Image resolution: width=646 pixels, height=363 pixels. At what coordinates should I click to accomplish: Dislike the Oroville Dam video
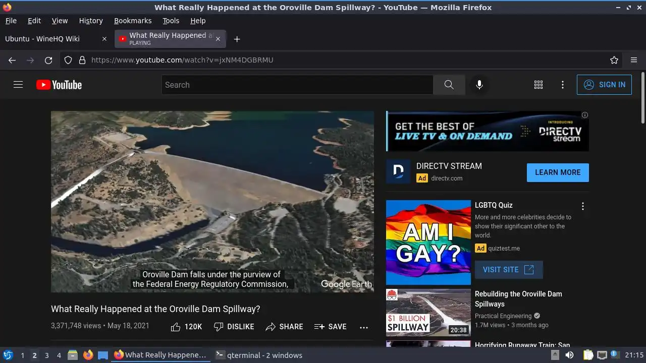[234, 327]
